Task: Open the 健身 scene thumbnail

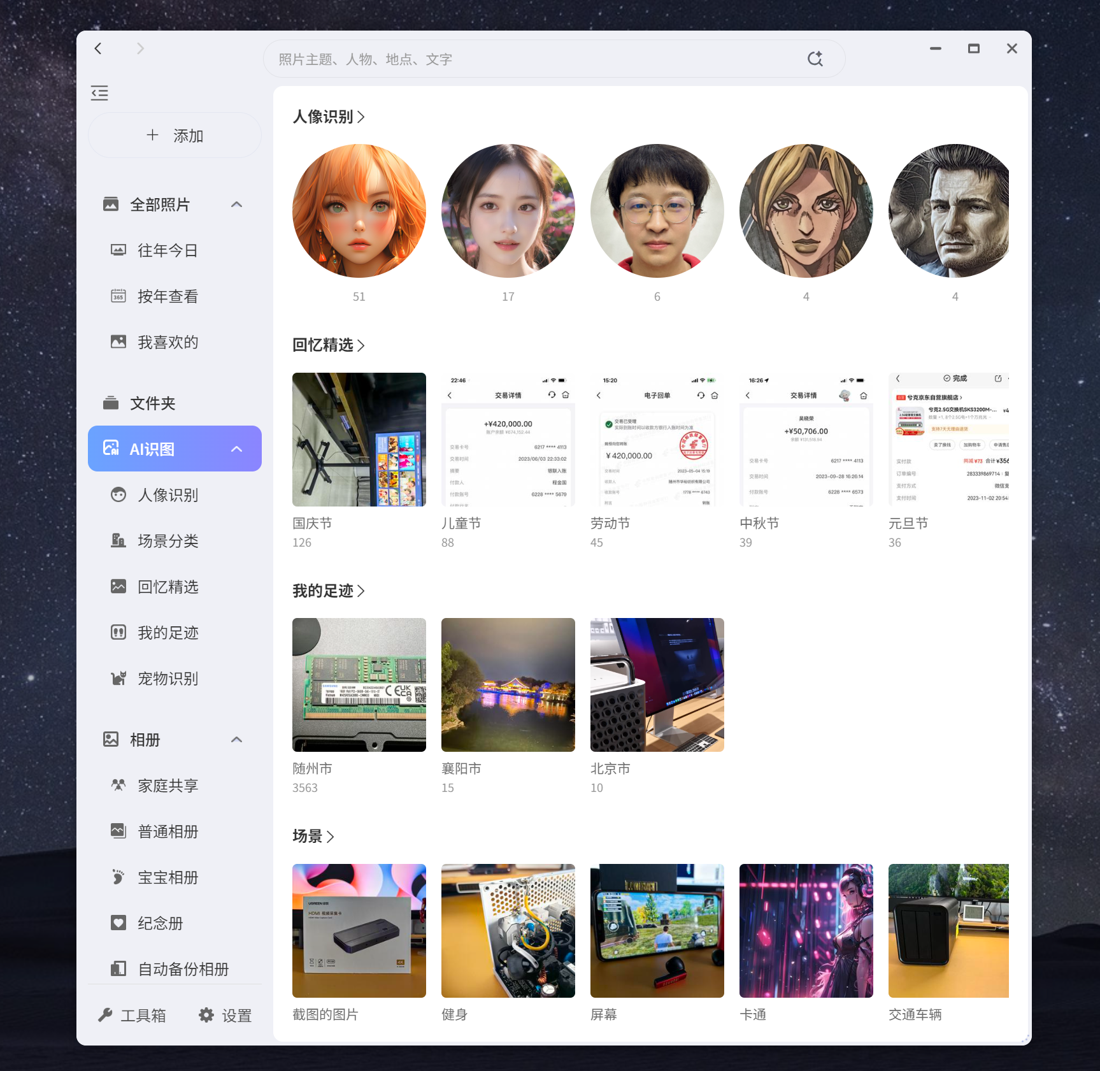Action: tap(508, 931)
